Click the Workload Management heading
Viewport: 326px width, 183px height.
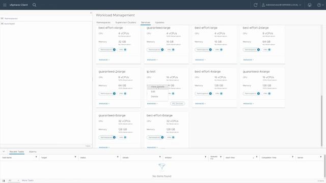tap(115, 15)
